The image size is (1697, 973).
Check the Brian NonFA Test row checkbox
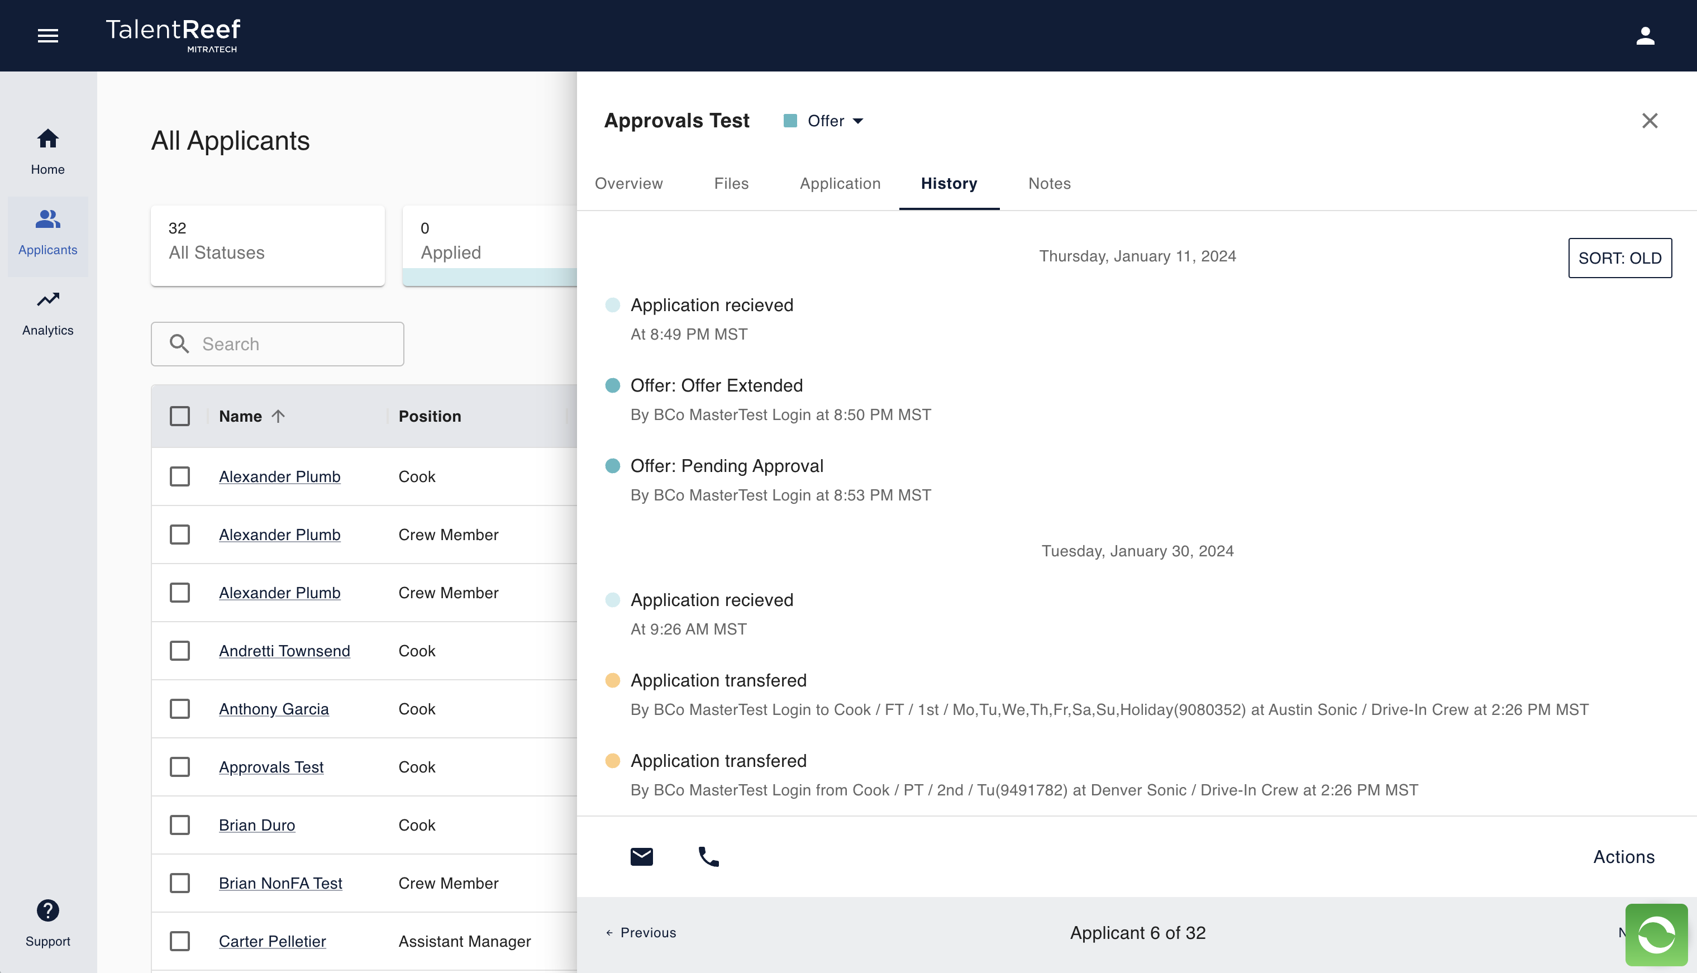pyautogui.click(x=180, y=884)
